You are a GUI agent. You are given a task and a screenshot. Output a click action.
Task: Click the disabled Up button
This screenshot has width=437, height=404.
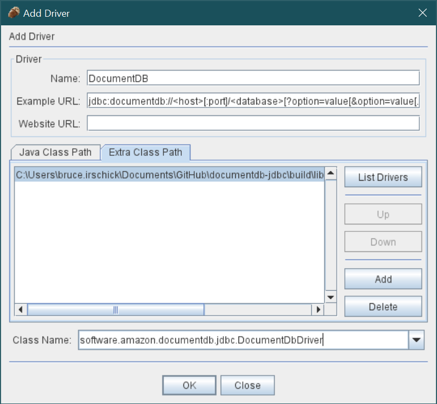pos(383,214)
